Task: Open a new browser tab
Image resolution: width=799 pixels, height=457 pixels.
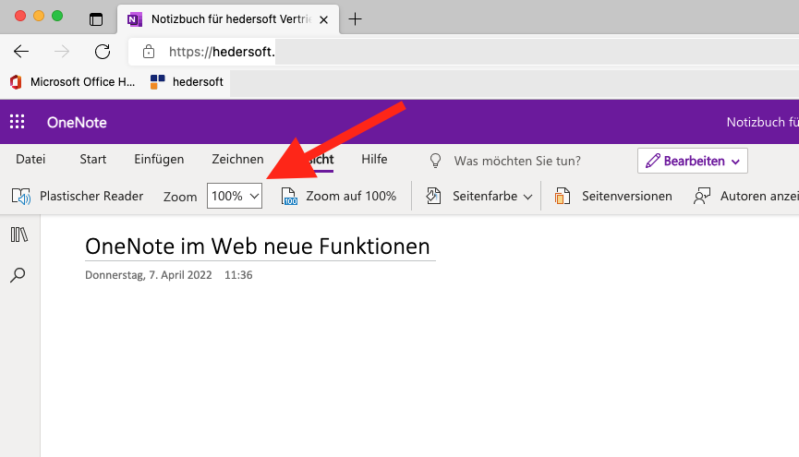Action: [x=355, y=19]
